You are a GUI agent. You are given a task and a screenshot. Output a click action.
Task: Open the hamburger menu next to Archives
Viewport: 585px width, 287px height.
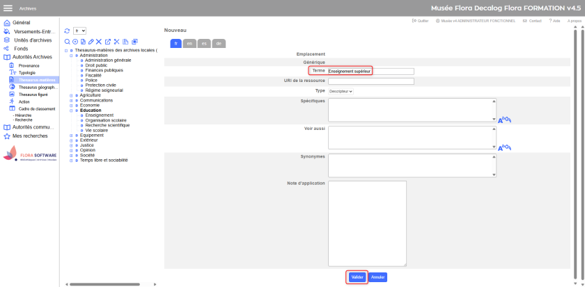(8, 8)
